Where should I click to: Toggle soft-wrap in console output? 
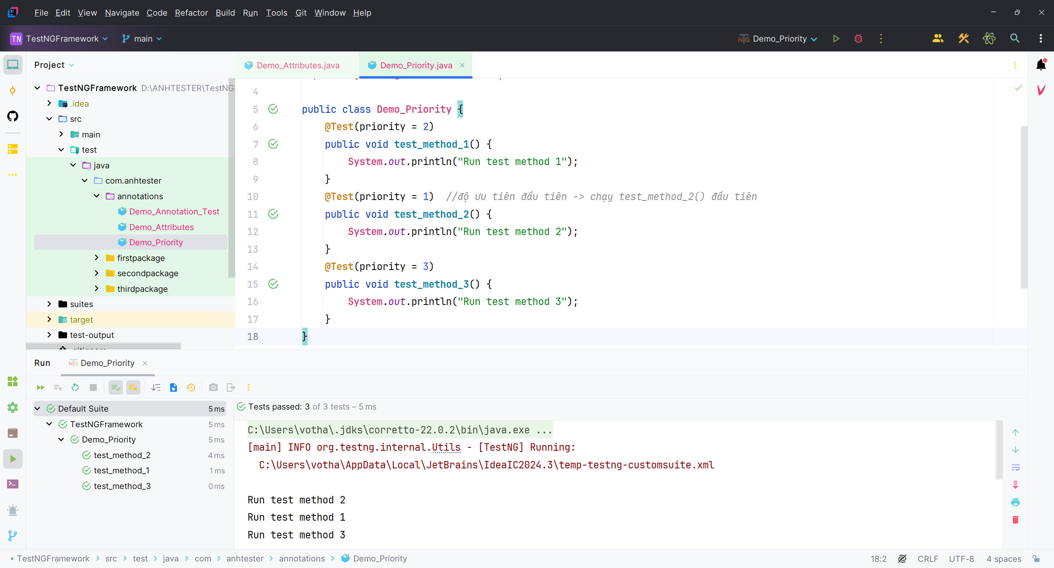1015,467
